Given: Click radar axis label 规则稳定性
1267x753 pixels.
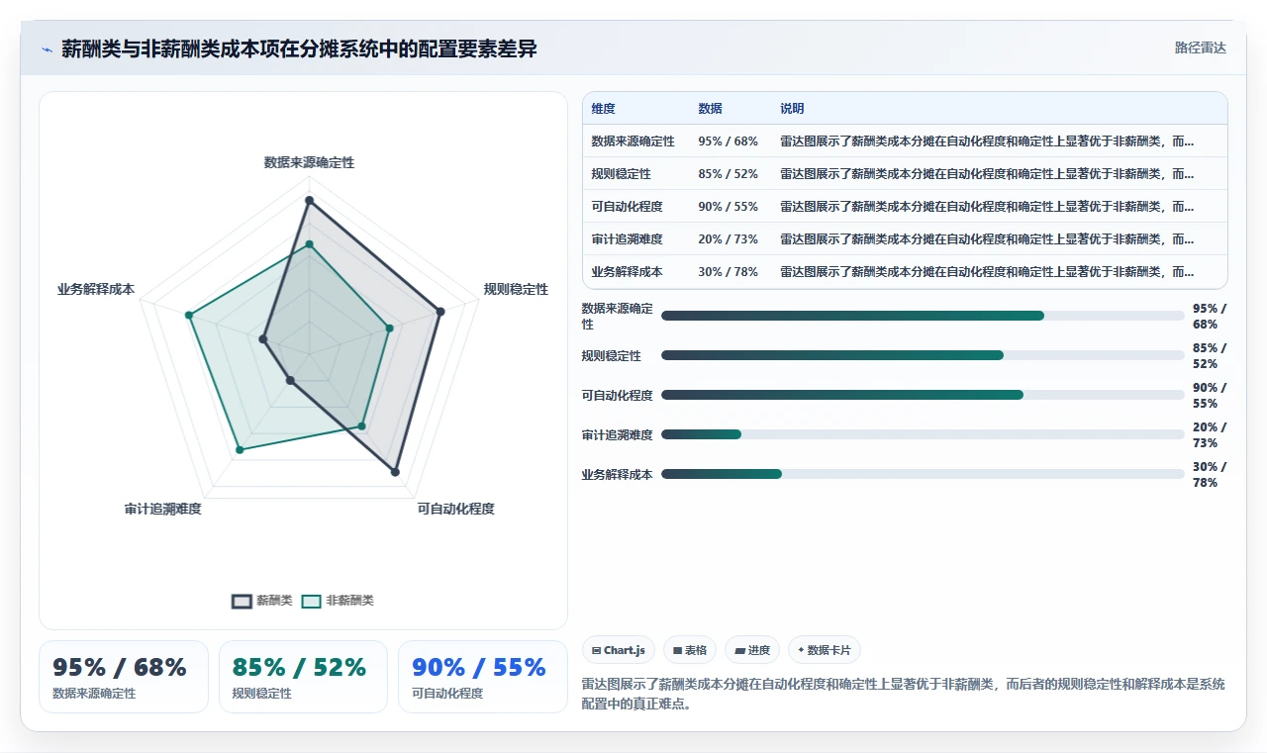Looking at the screenshot, I should click(516, 289).
